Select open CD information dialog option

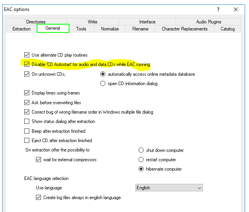click(103, 84)
